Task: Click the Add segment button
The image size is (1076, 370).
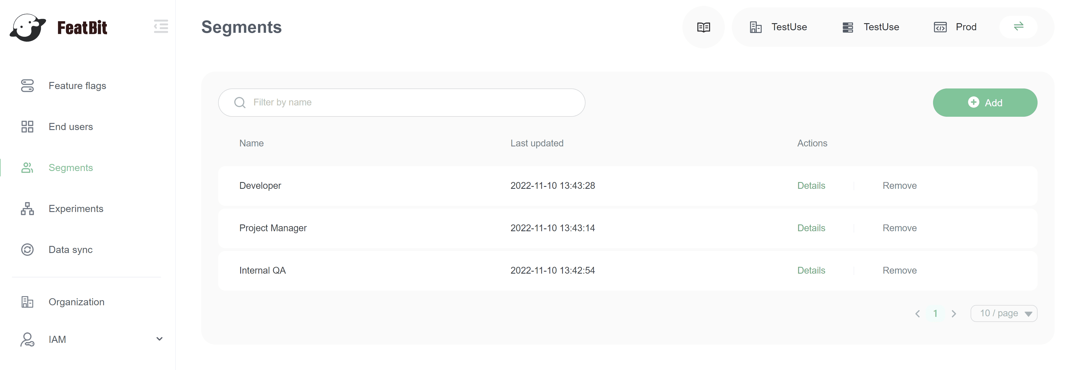Action: (984, 102)
